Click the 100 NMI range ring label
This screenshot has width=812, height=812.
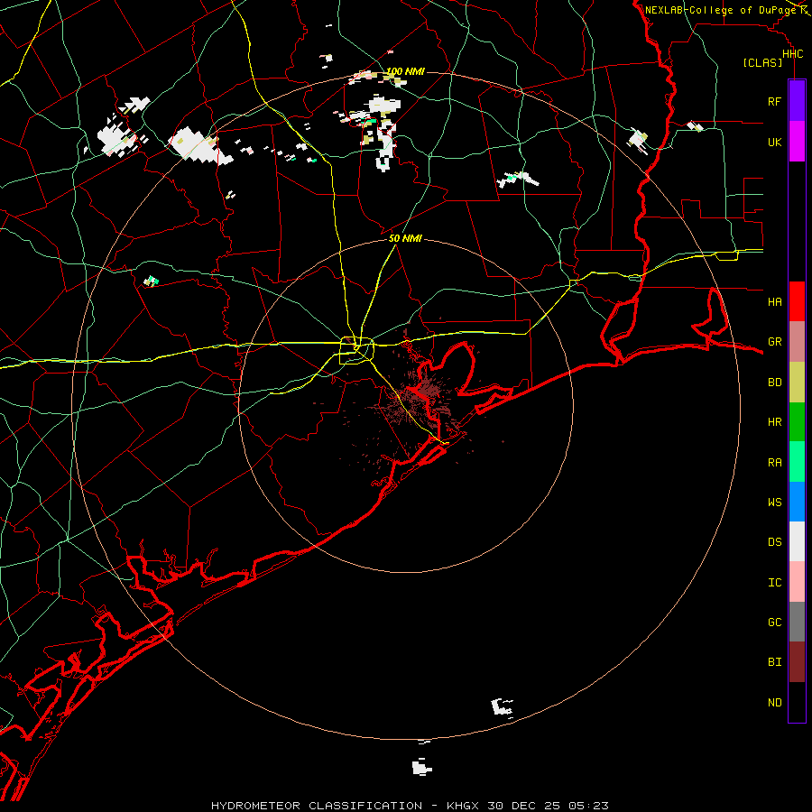click(x=405, y=71)
